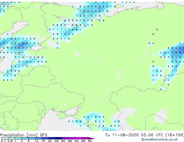Image resolution: width=184 pixels, height=142 pixels.
Task: Click the 0.5–1 mm legend color swatch
Action: (x=12, y=138)
